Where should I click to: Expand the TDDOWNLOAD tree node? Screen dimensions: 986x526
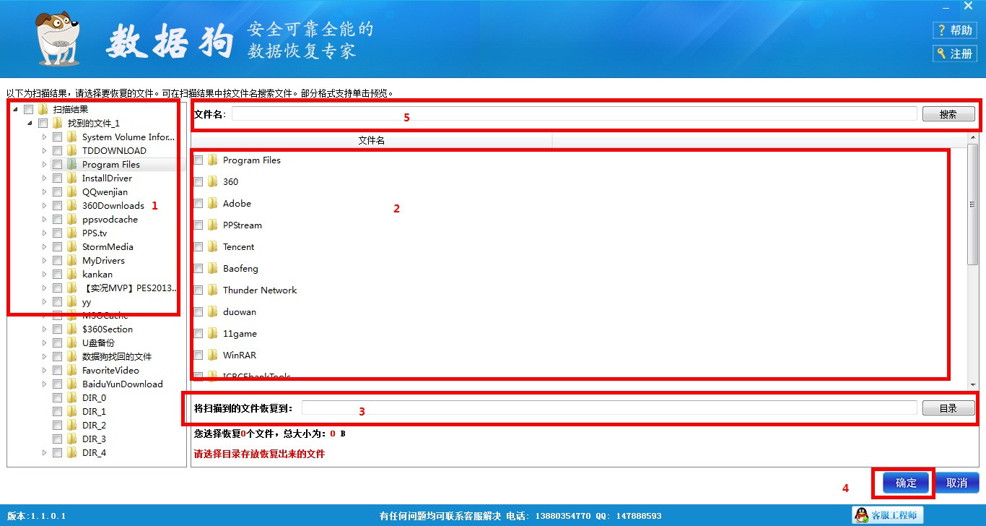44,150
